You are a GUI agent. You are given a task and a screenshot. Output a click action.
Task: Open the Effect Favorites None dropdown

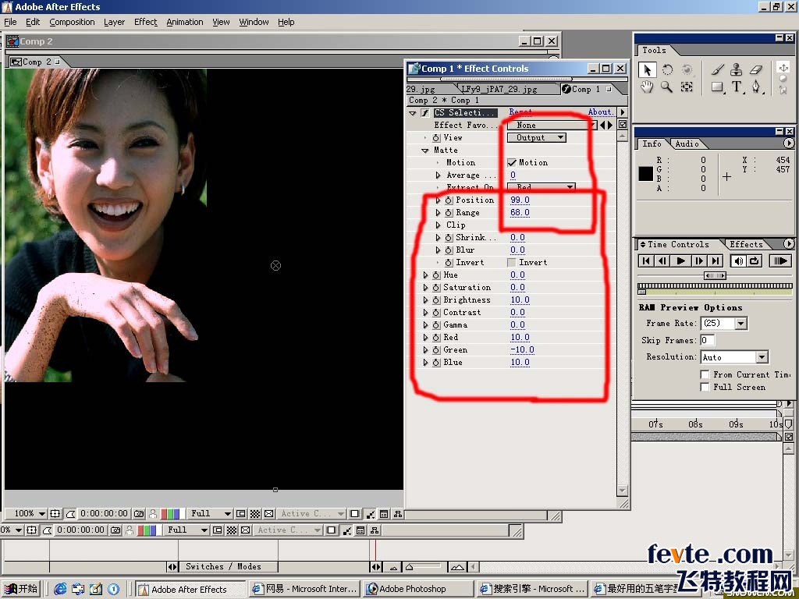(x=552, y=126)
